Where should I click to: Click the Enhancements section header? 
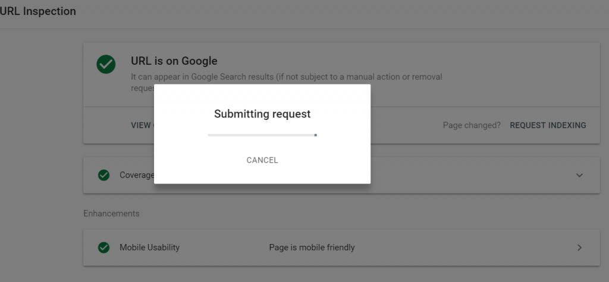tap(111, 213)
